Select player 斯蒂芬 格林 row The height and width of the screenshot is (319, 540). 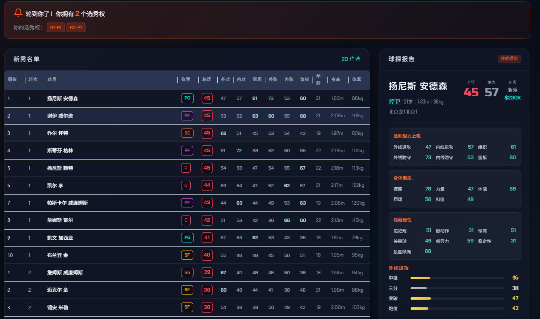(187, 151)
